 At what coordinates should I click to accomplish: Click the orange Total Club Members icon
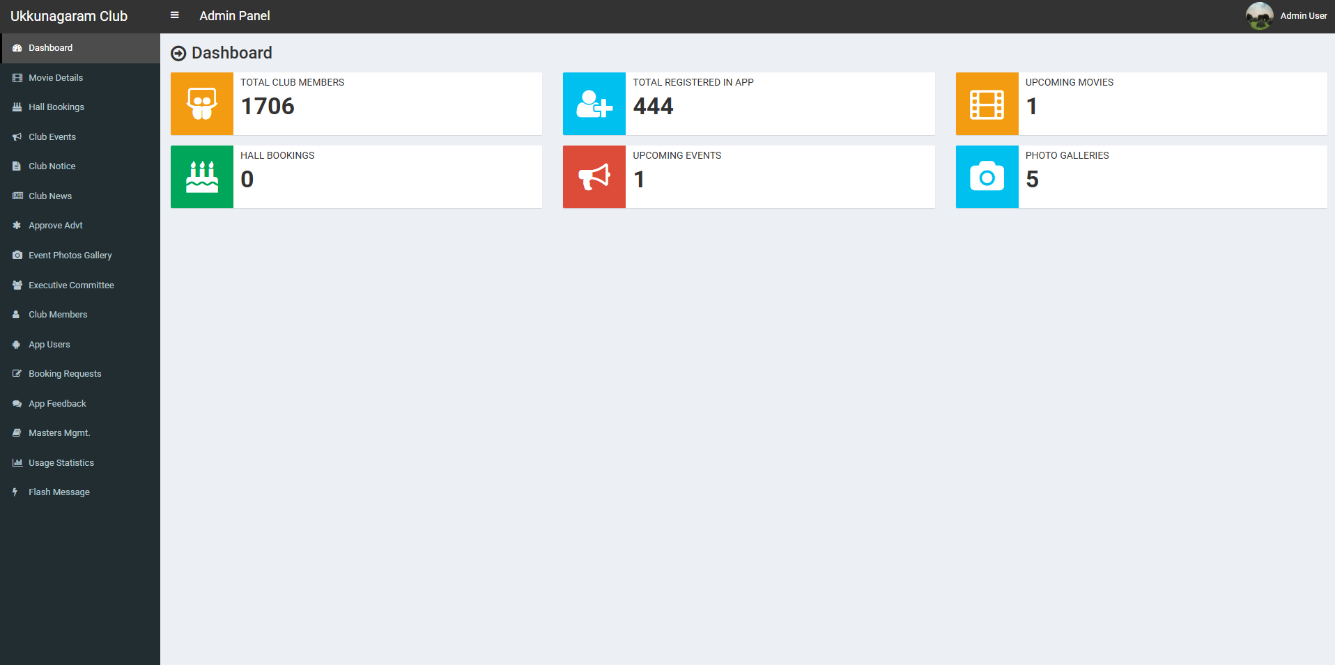click(x=202, y=104)
